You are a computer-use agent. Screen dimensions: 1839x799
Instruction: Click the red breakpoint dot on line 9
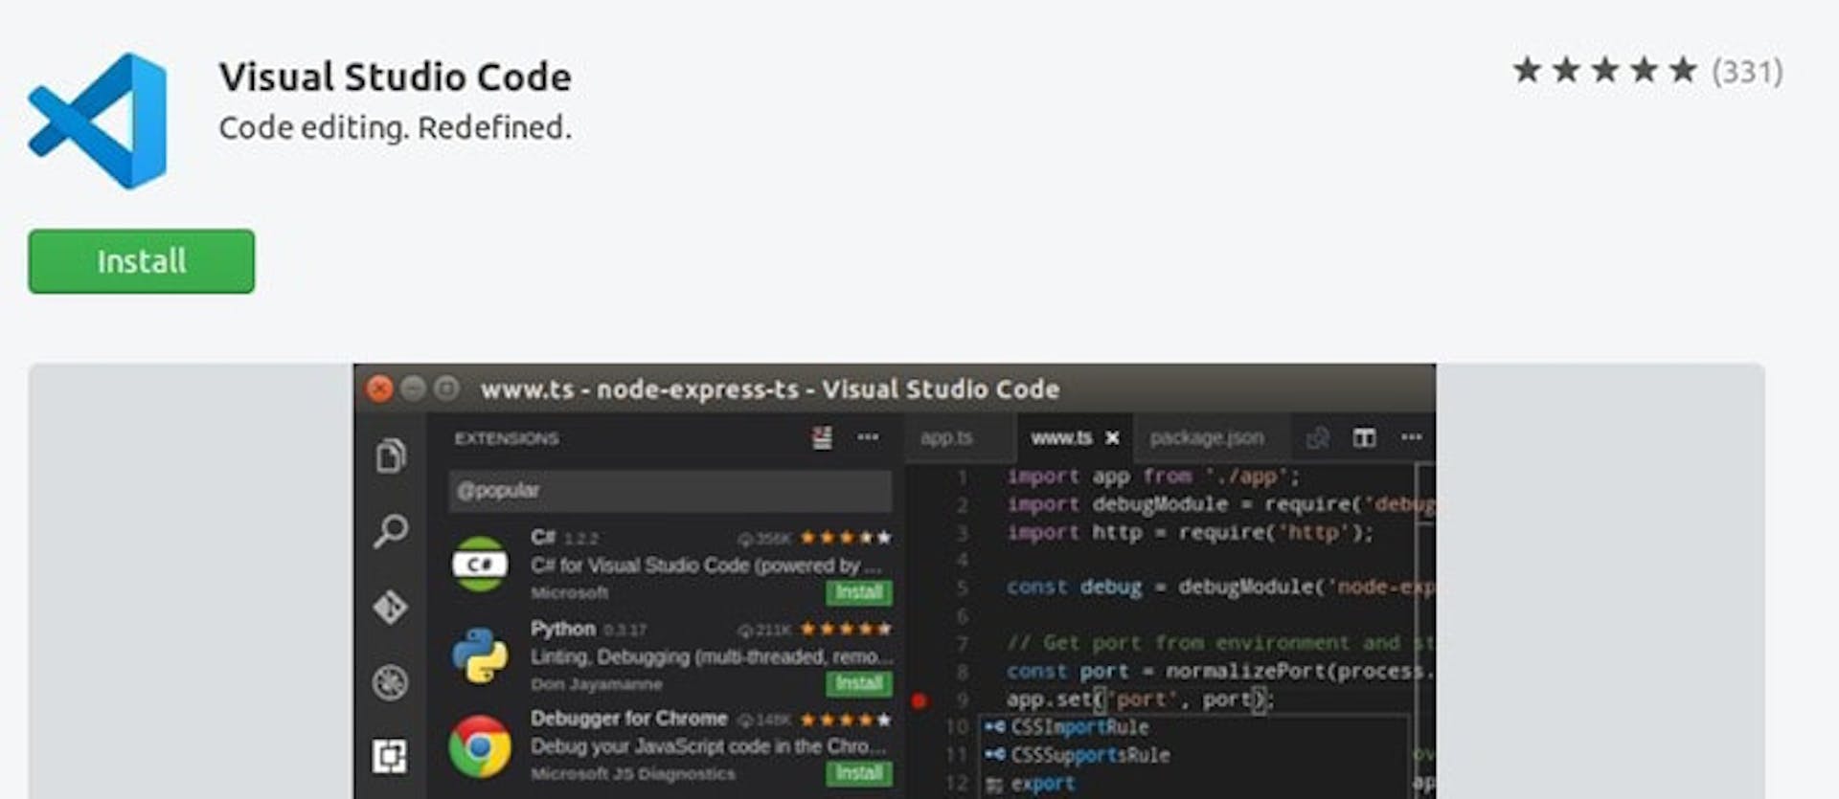(919, 701)
